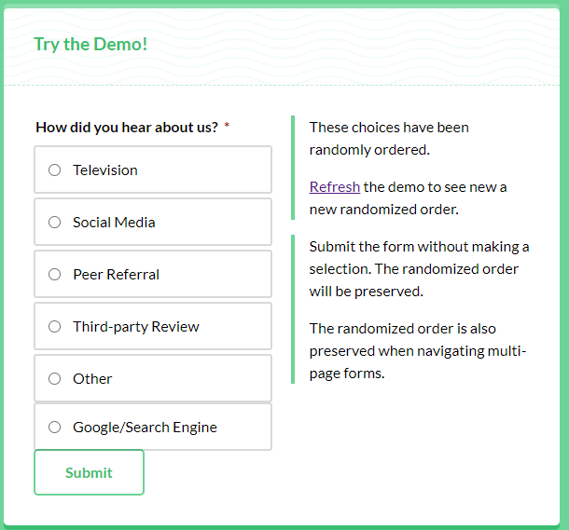Open the Refresh link
The height and width of the screenshot is (530, 569).
334,187
